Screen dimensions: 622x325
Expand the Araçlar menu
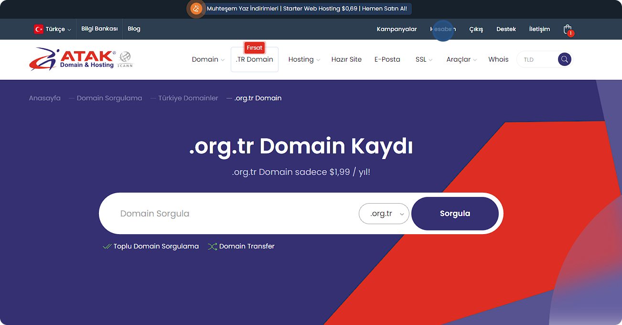pos(461,59)
